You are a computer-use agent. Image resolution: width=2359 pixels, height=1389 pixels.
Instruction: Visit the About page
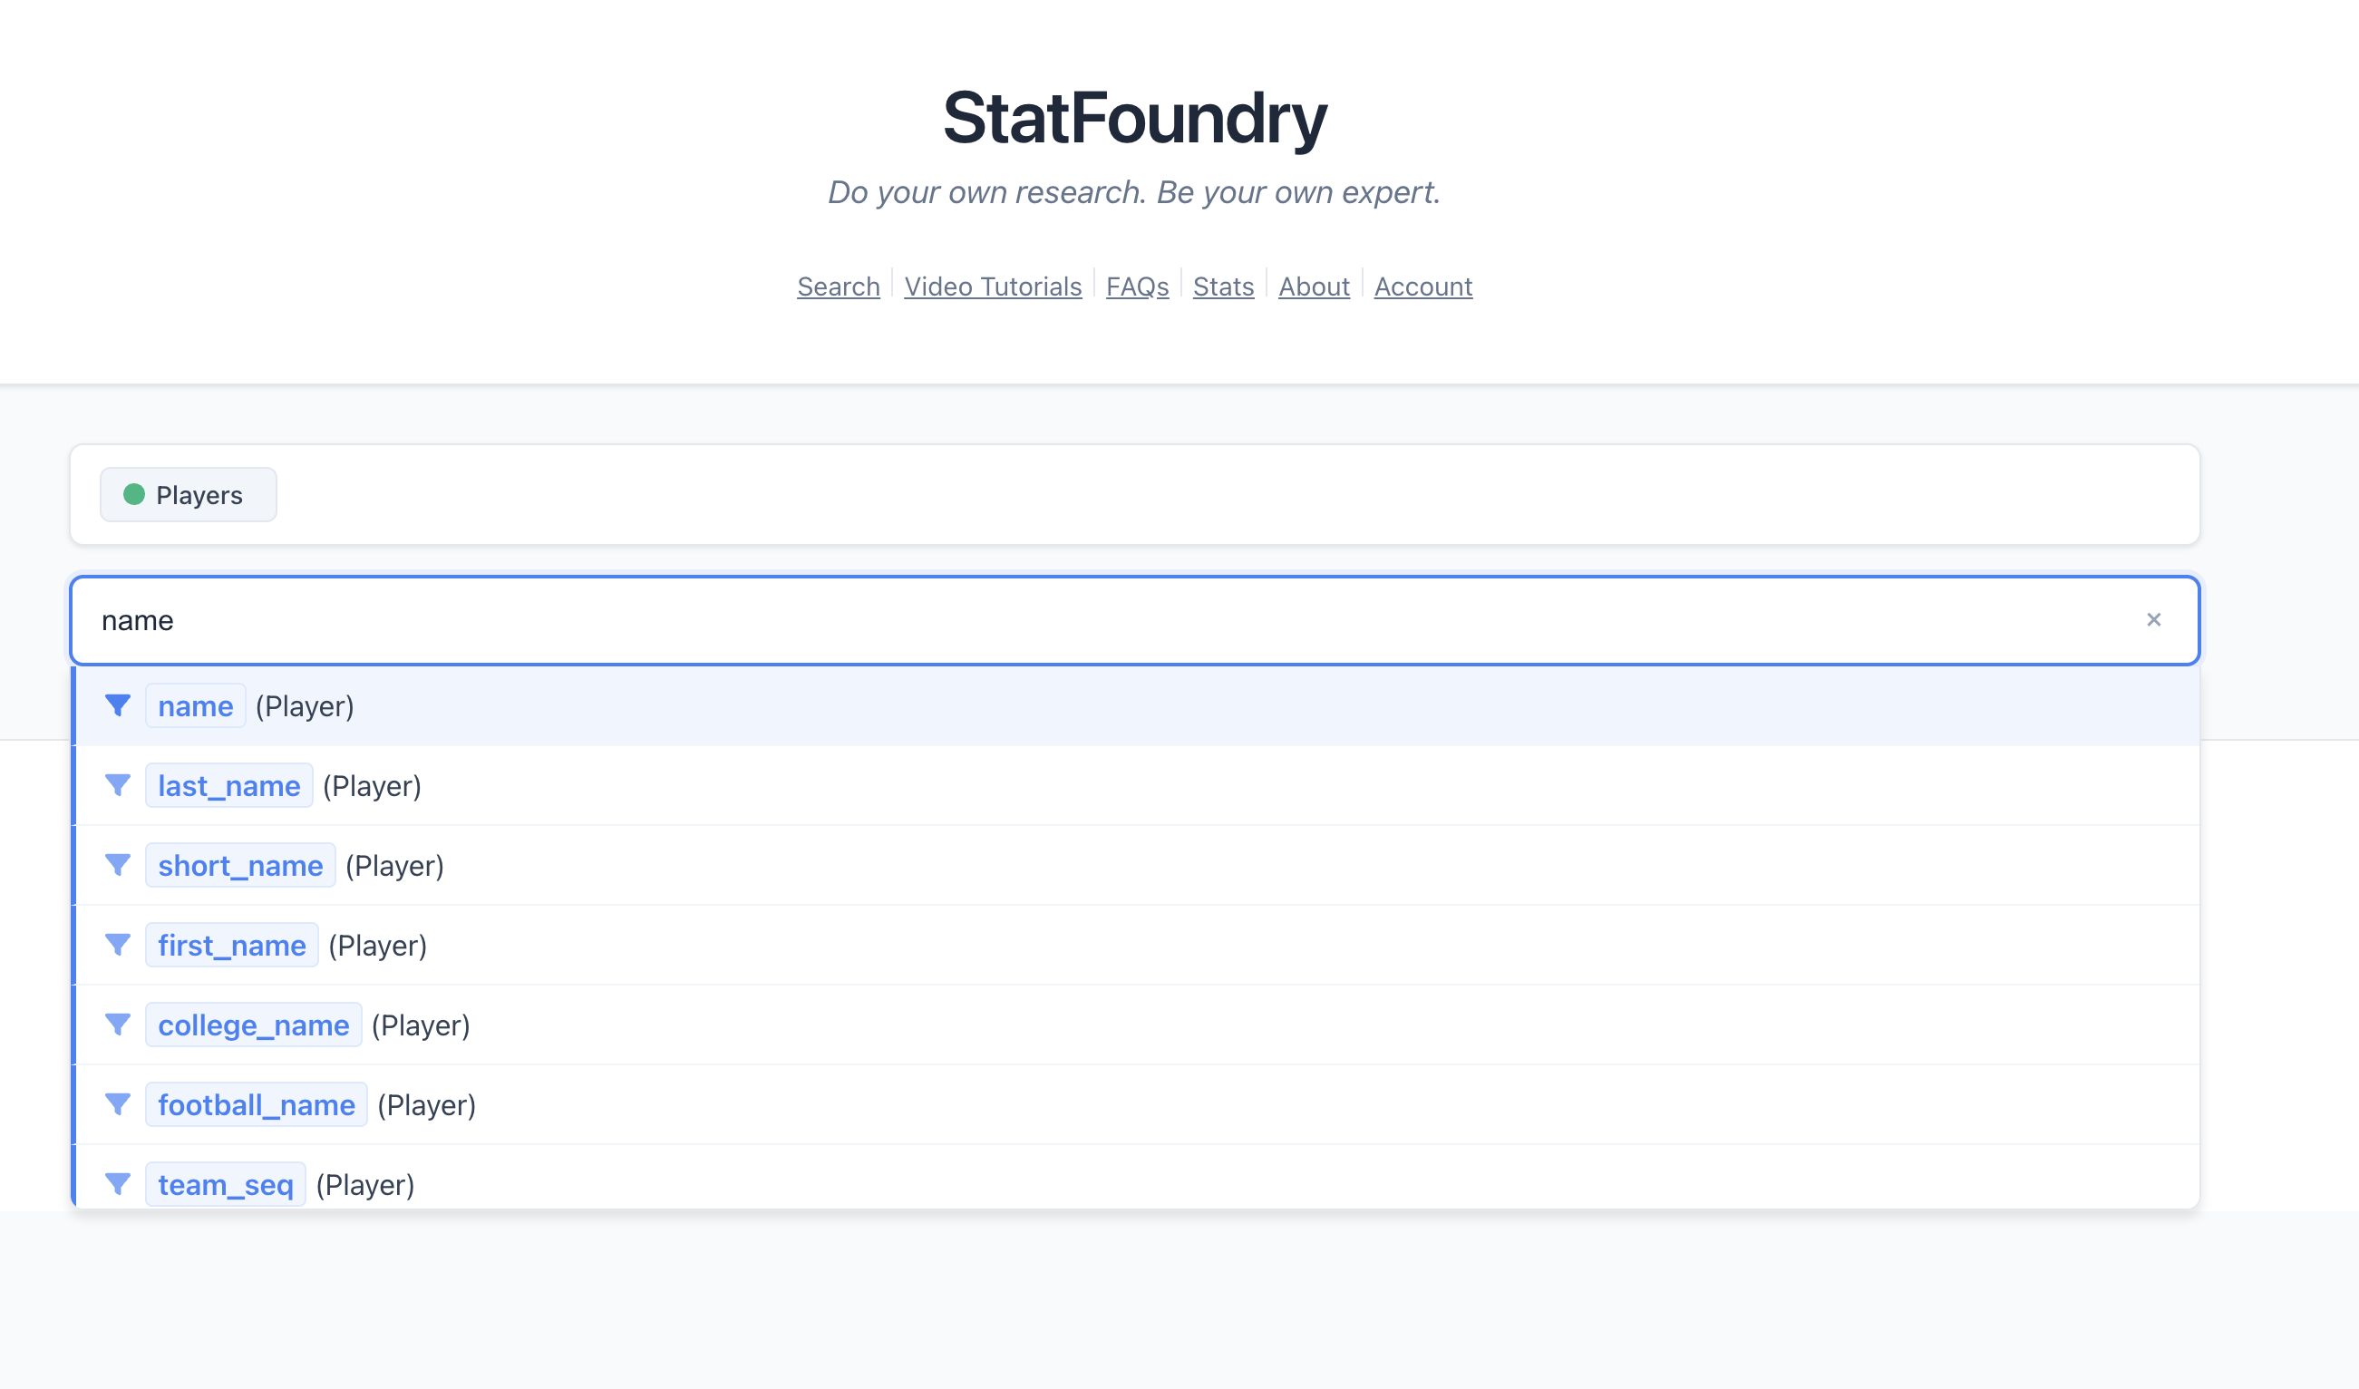pos(1314,287)
